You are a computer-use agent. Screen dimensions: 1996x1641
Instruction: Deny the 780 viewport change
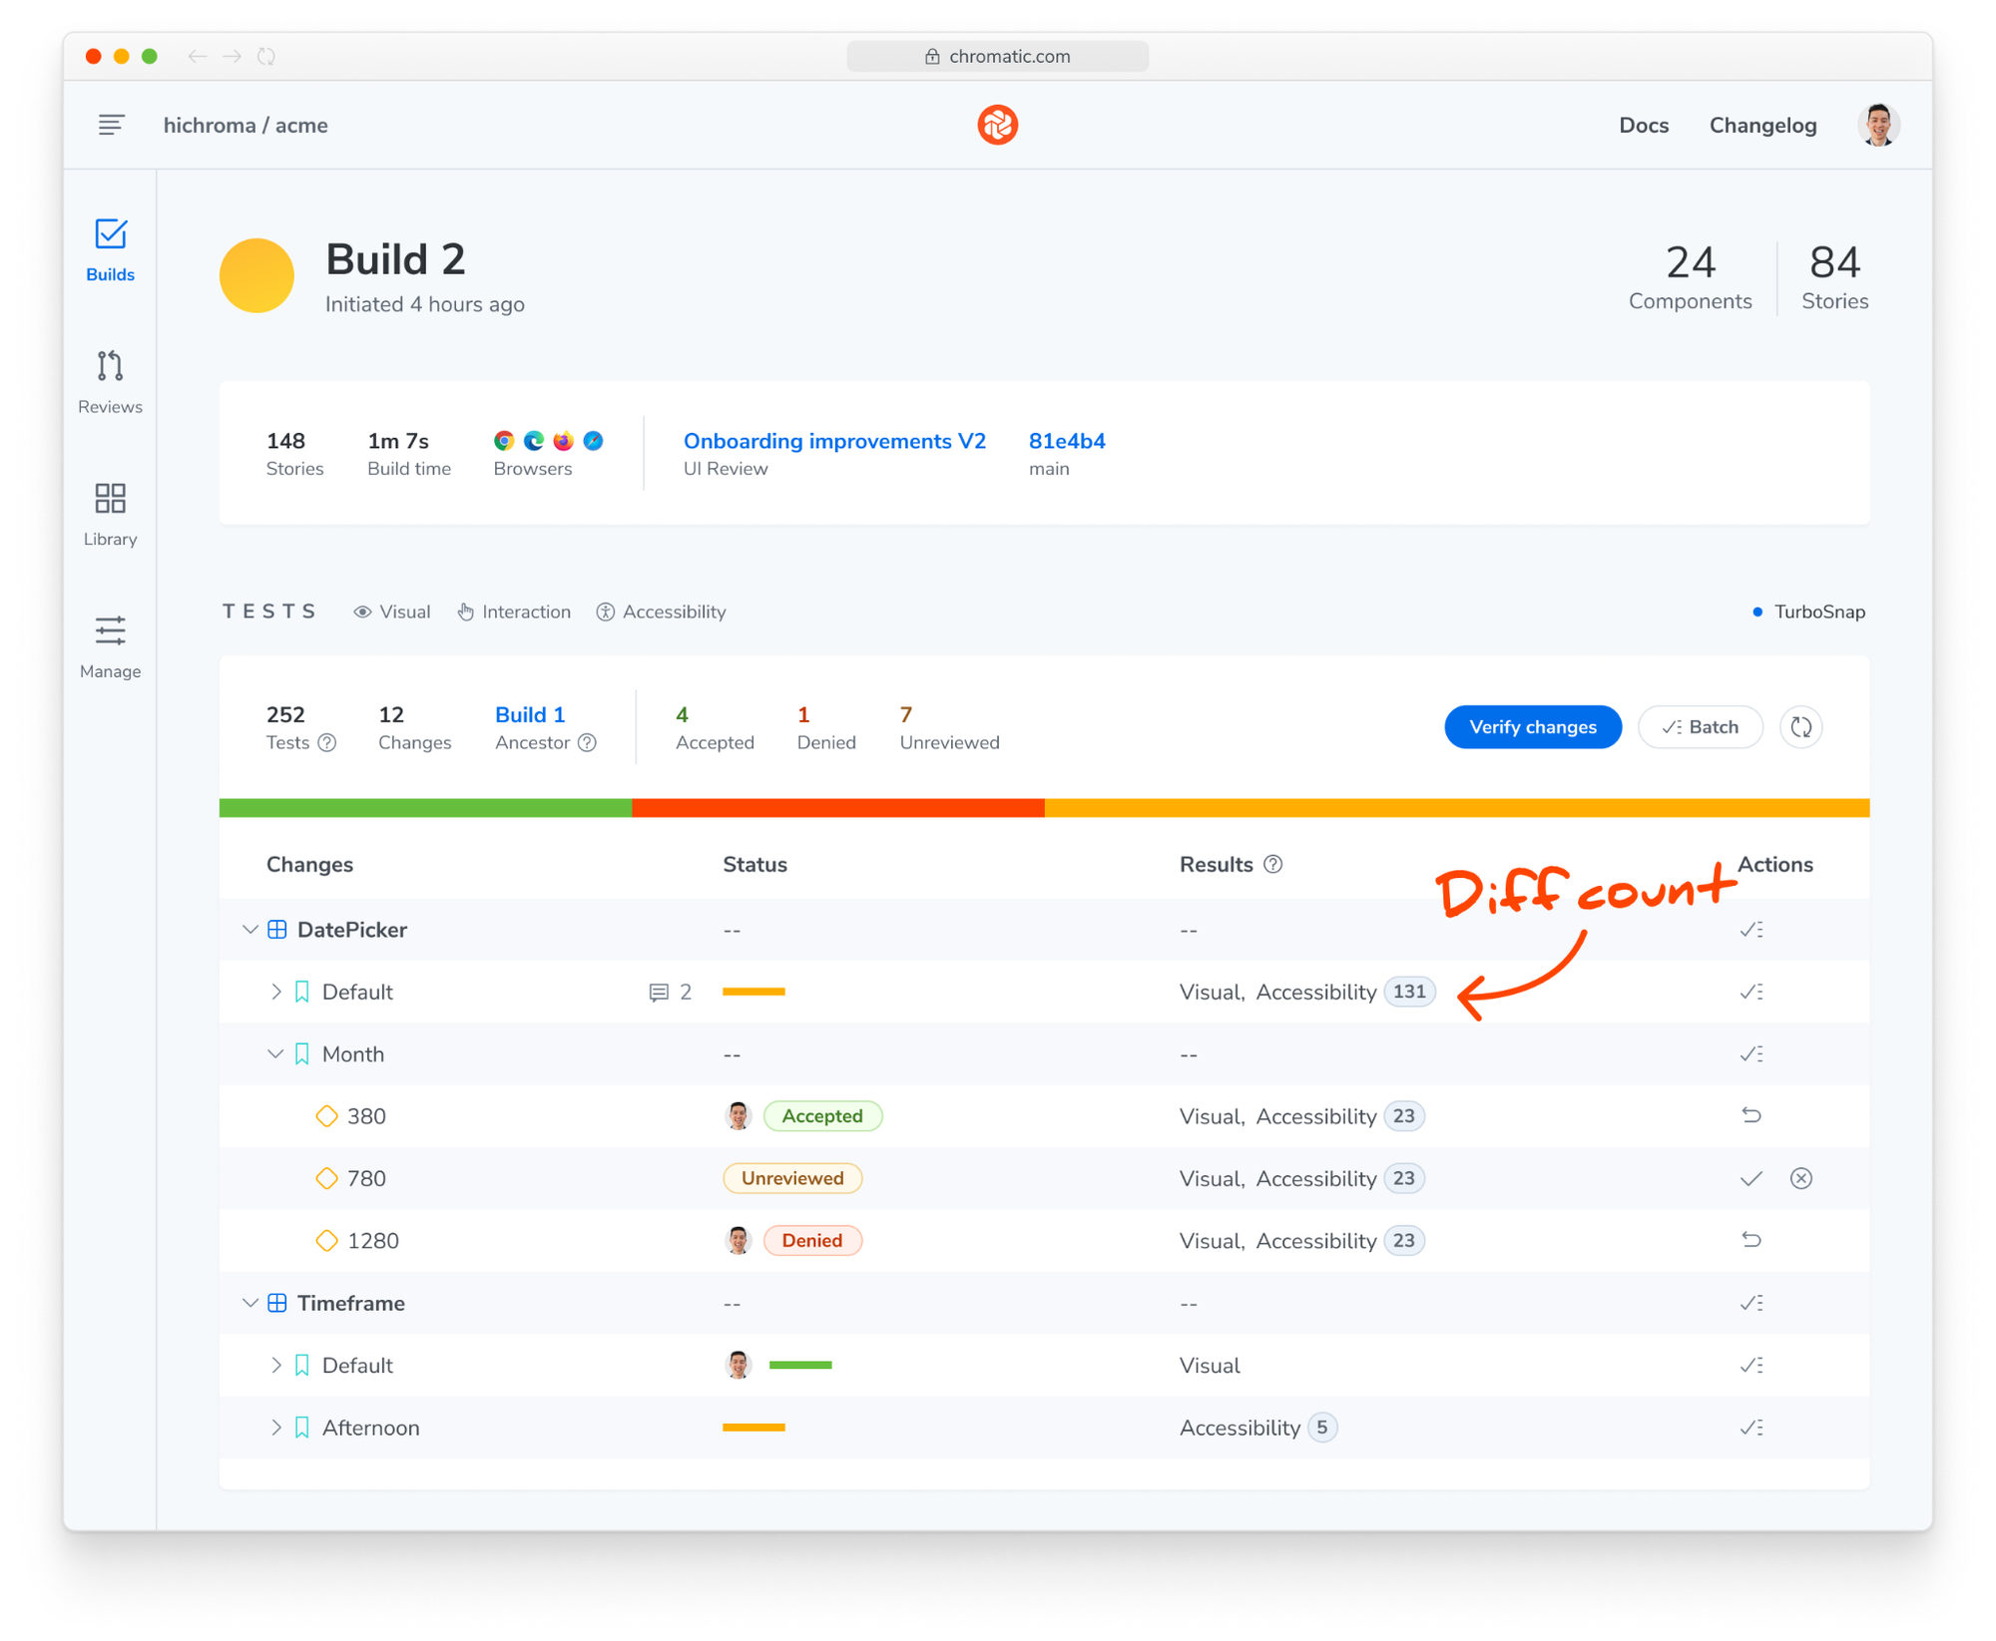point(1800,1178)
